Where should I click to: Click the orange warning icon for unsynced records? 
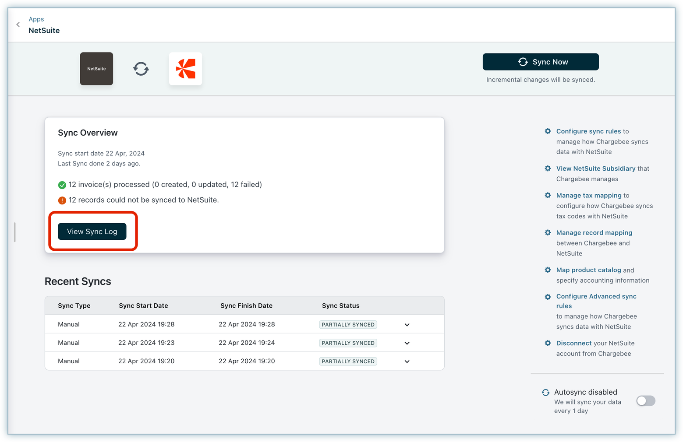(62, 200)
